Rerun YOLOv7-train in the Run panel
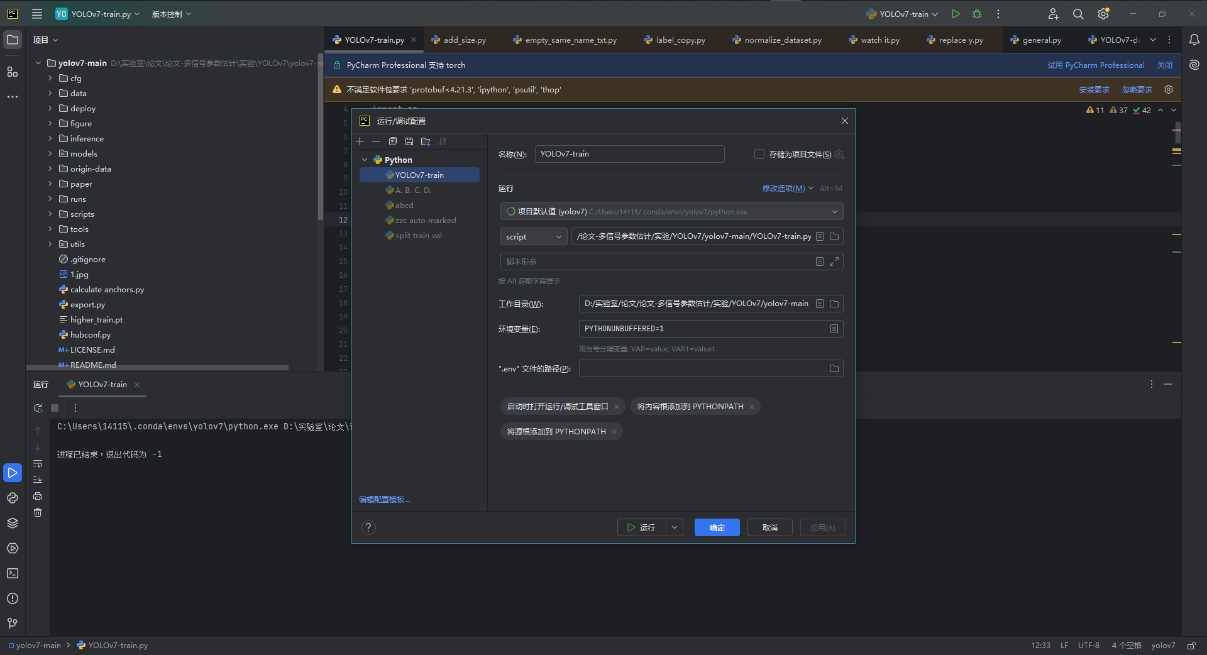 [38, 408]
